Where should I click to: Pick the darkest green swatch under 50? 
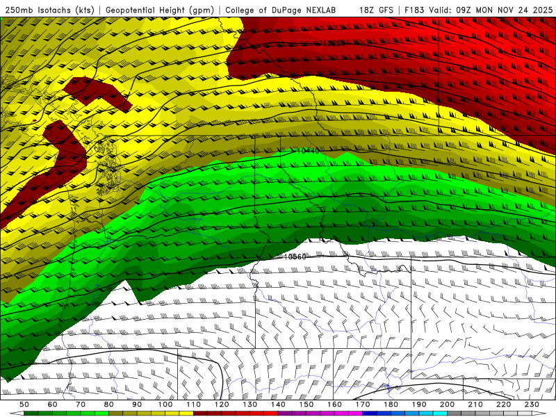[31, 414]
